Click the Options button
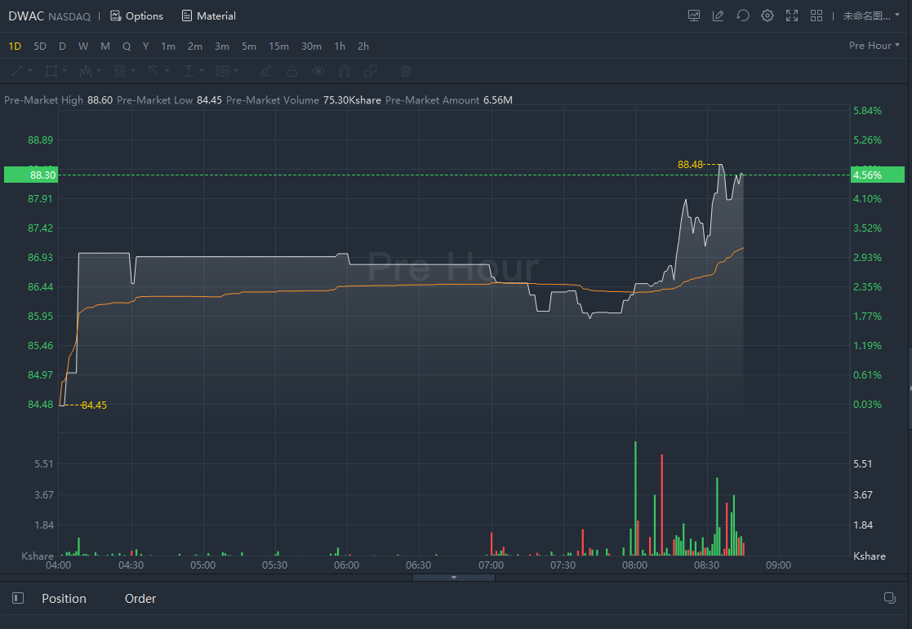 [136, 16]
